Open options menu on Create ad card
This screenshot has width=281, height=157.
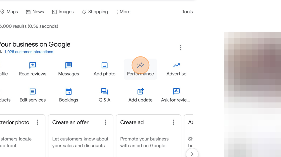173,122
